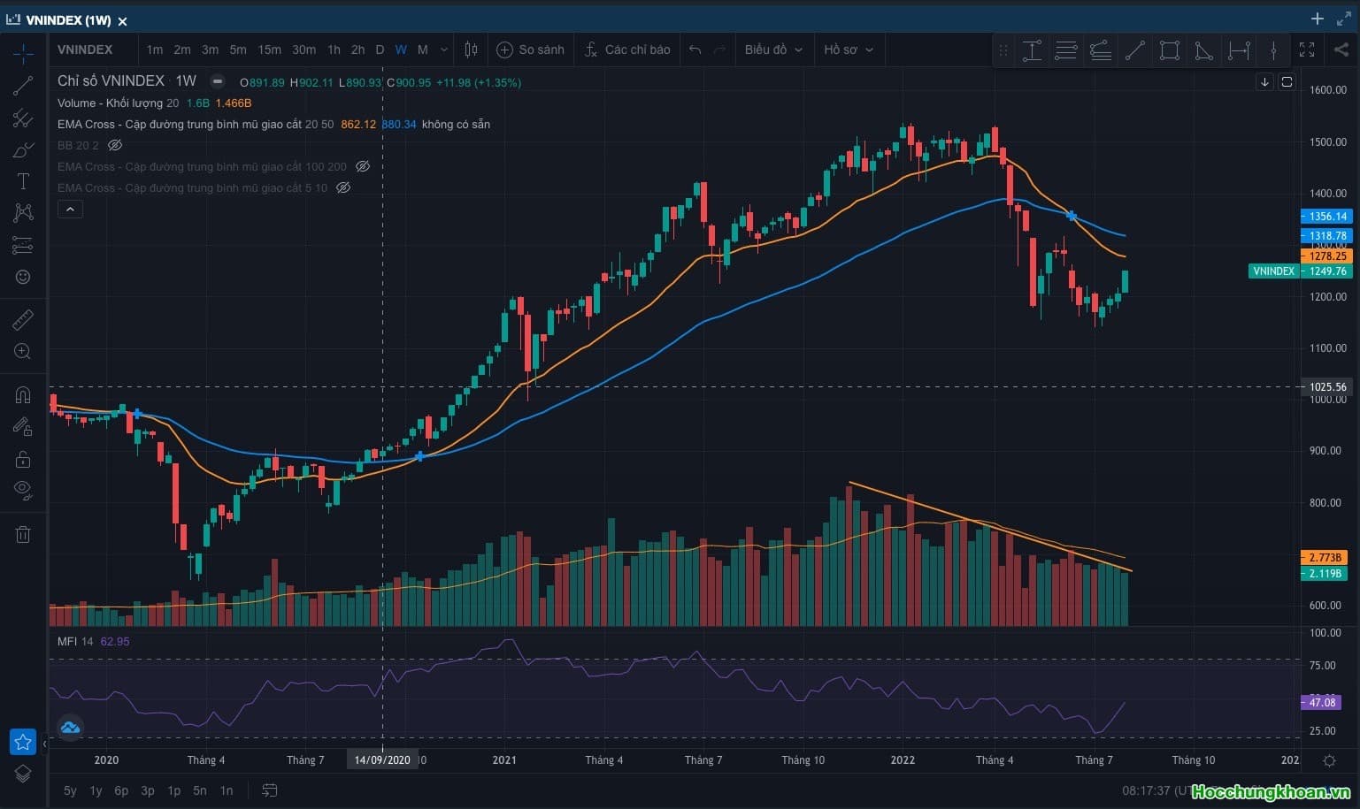This screenshot has width=1360, height=809.
Task: Click the zoom in tool
Action: (x=23, y=351)
